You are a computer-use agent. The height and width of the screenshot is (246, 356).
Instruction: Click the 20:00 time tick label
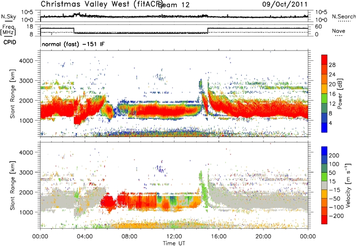[263, 237]
